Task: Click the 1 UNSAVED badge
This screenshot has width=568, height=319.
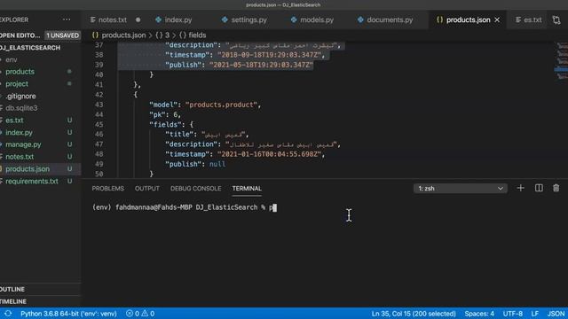Action: pyautogui.click(x=63, y=35)
